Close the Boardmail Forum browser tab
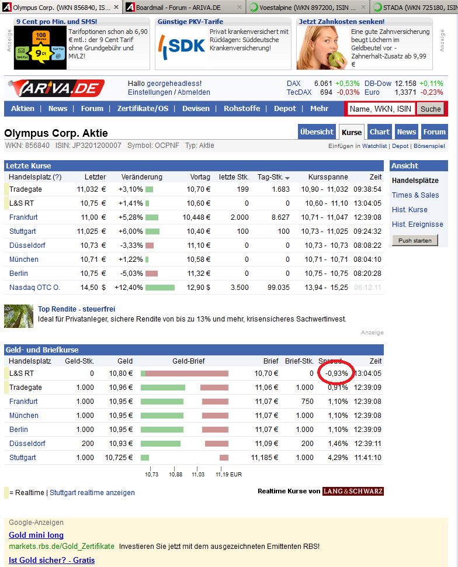458x567 pixels. pyautogui.click(x=240, y=7)
